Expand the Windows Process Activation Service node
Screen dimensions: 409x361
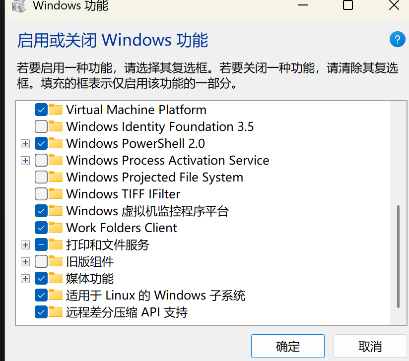coord(25,161)
